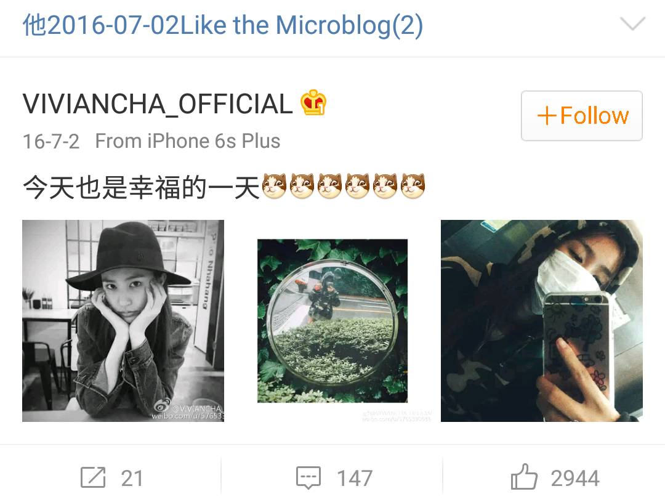Open the black-and-white hat photo thumbnail

pyautogui.click(x=123, y=321)
